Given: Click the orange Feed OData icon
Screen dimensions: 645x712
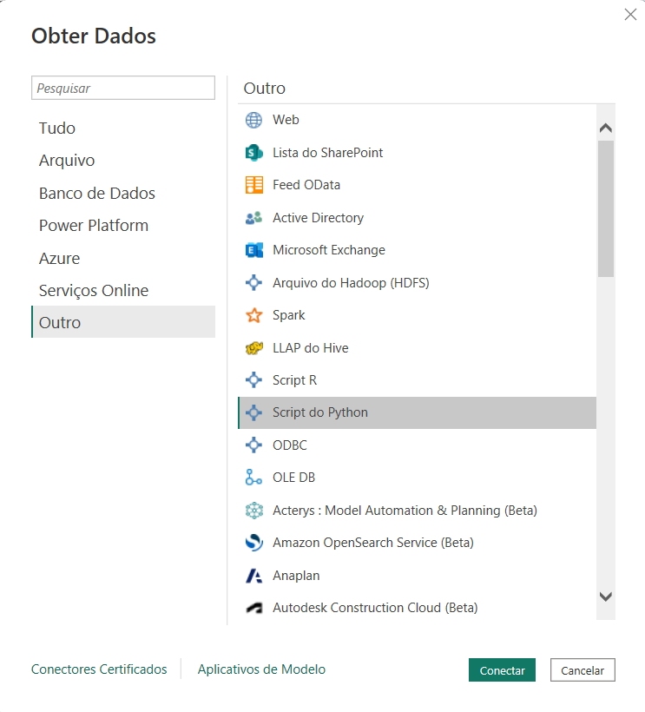Looking at the screenshot, I should [253, 185].
